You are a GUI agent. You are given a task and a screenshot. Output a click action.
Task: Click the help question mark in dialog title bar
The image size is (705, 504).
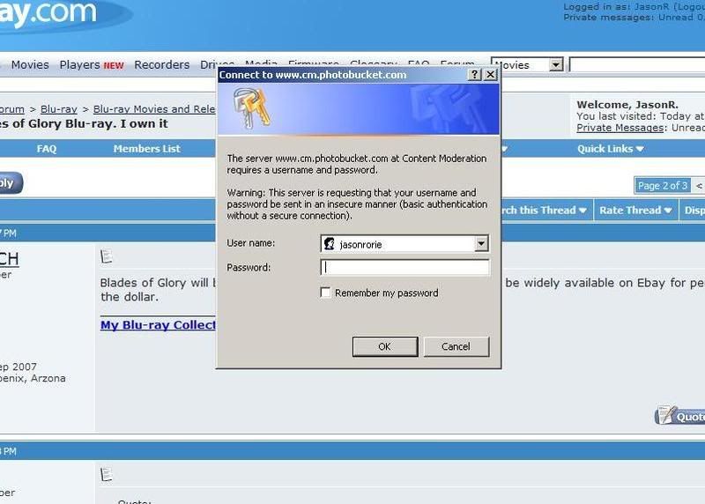[x=474, y=75]
